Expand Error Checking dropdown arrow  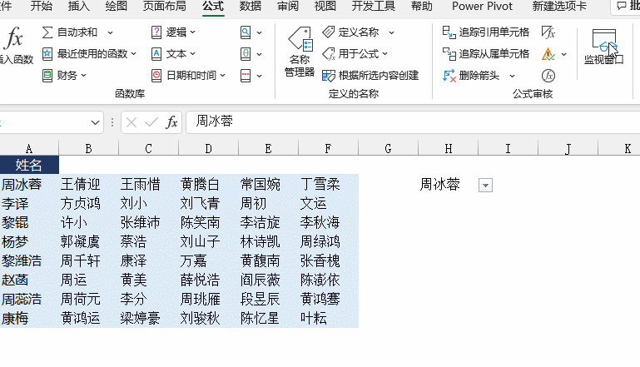tap(563, 54)
